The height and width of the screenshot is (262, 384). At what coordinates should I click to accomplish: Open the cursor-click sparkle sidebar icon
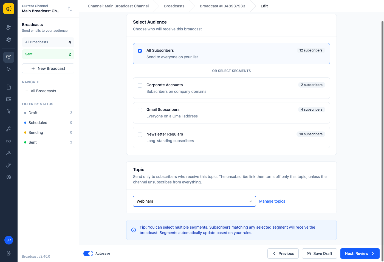tap(9, 111)
